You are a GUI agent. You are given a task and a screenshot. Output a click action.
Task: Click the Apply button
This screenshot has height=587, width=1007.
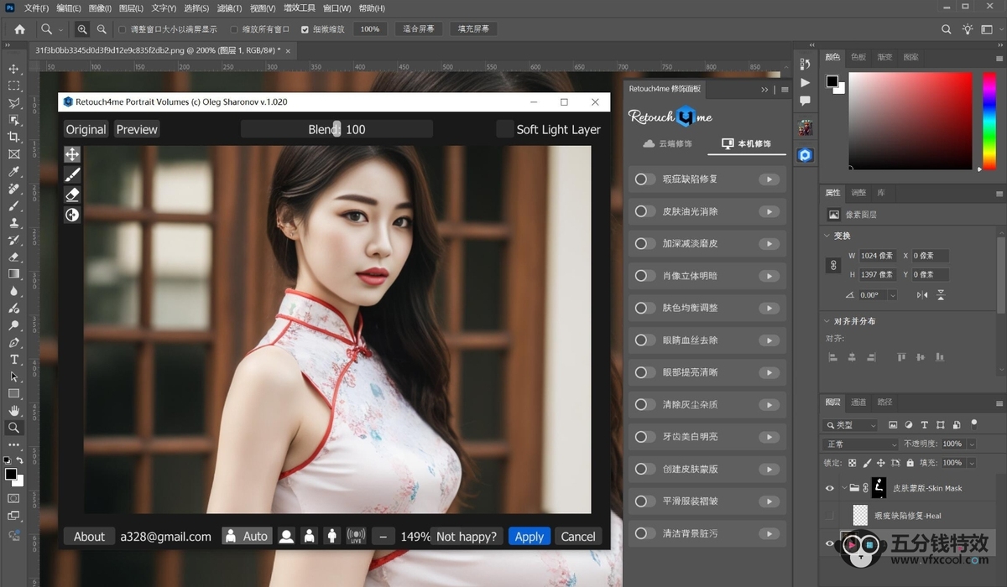pyautogui.click(x=530, y=537)
